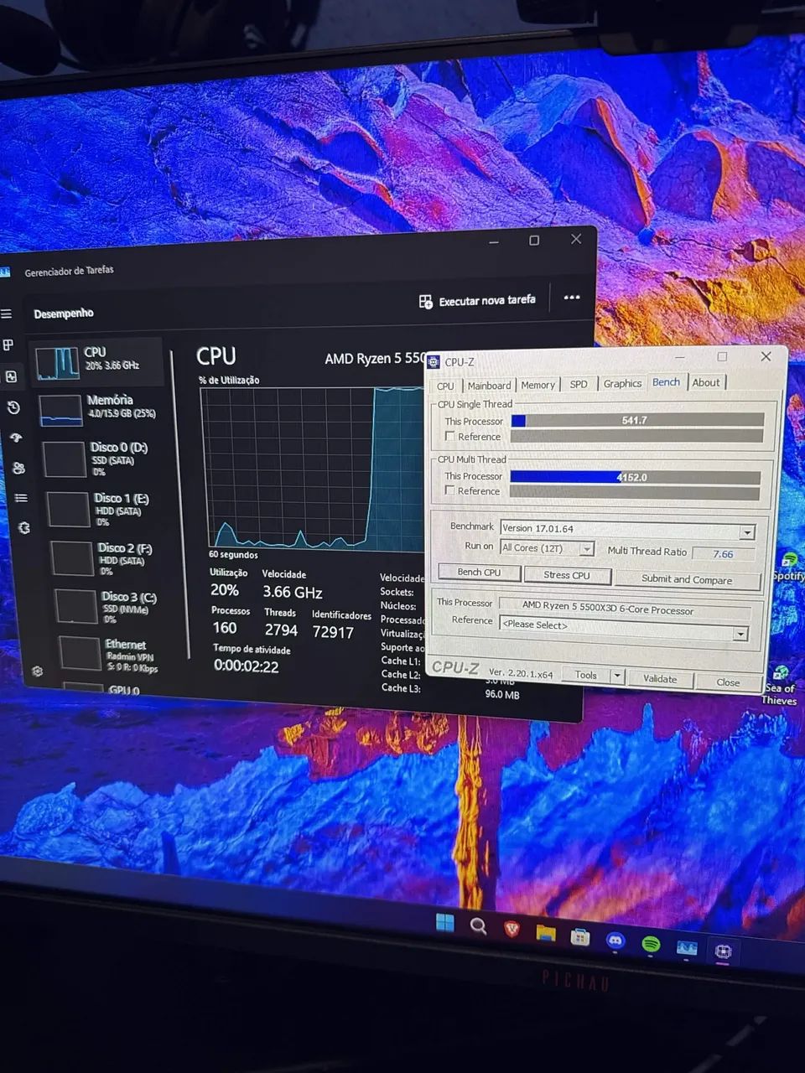Click Close button in CPU-Z footer

728,682
